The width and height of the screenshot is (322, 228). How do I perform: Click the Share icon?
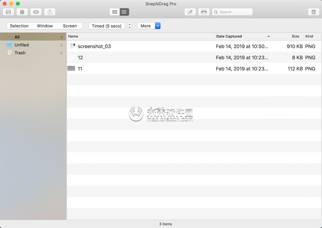49,12
